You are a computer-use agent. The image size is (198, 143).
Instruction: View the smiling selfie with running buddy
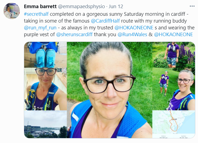(x=174, y=89)
